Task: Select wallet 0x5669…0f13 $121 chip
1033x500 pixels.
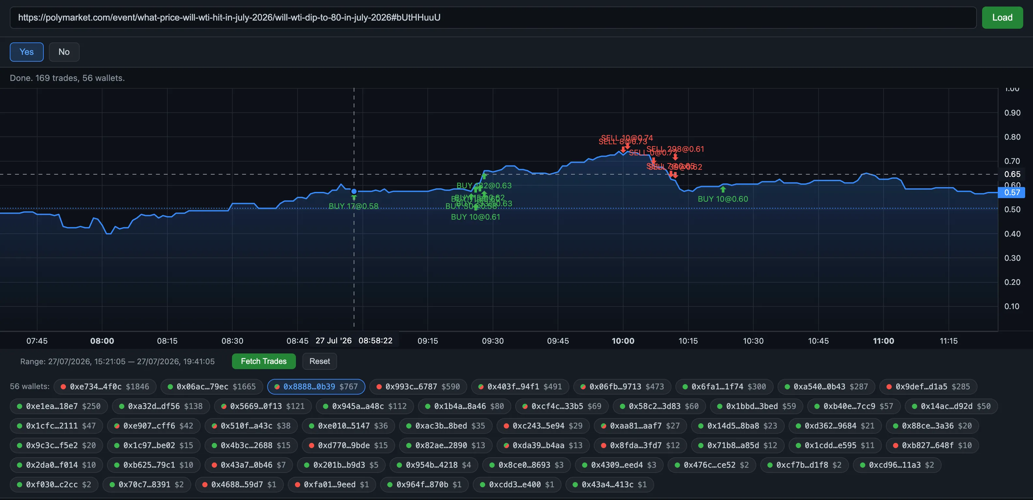Action: pyautogui.click(x=263, y=406)
